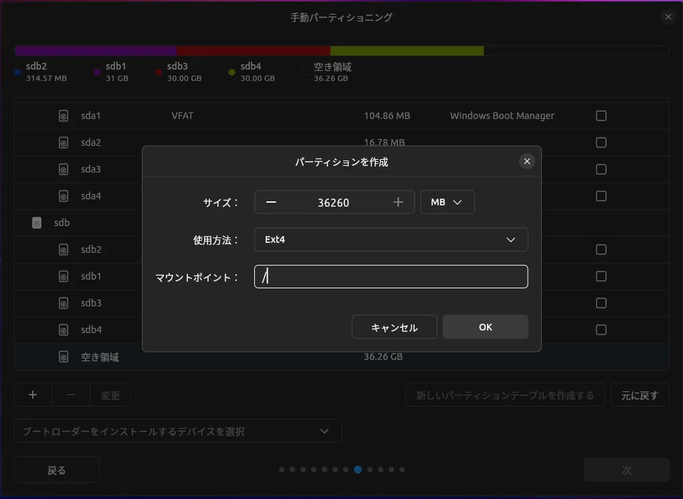Viewport: 683px width, 499px height.
Task: Toggle the sdb3 format checkbox
Action: pos(601,303)
